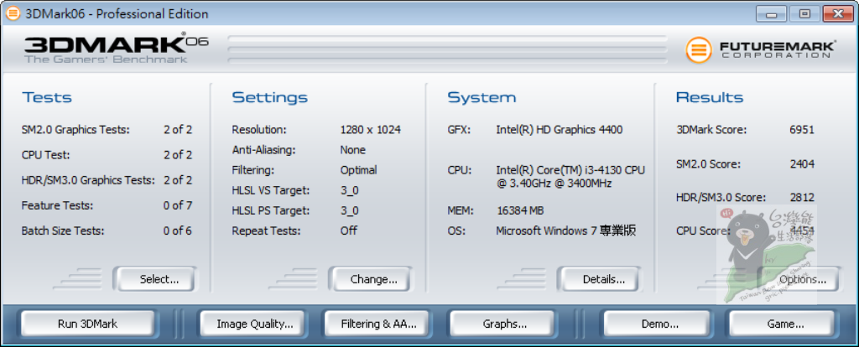The height and width of the screenshot is (347, 859).
Task: Click the HDR/SM3.0 Graphics Tests label
Action: [x=88, y=180]
